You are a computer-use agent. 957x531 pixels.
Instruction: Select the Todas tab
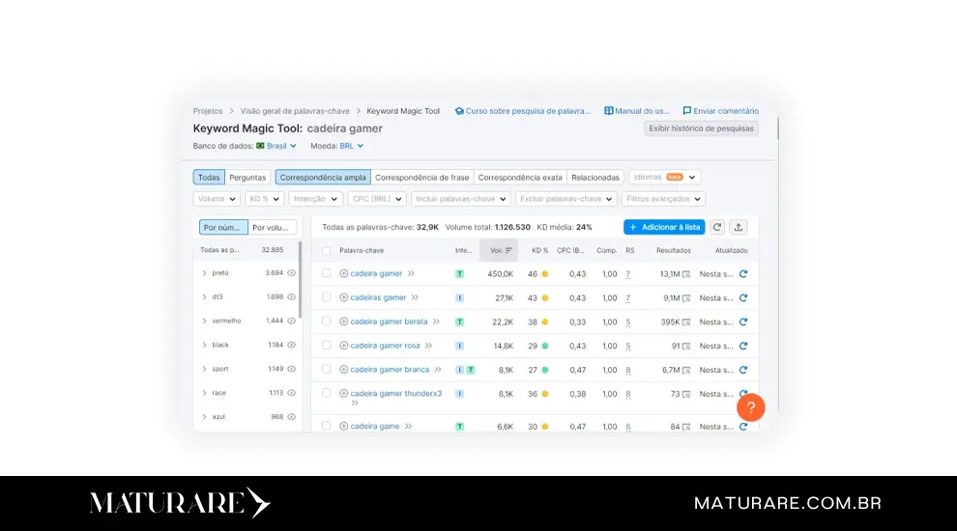coord(209,178)
